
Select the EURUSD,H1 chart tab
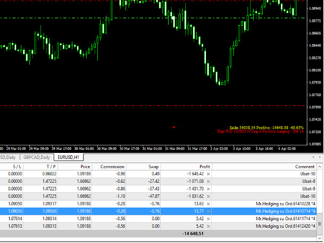point(68,157)
